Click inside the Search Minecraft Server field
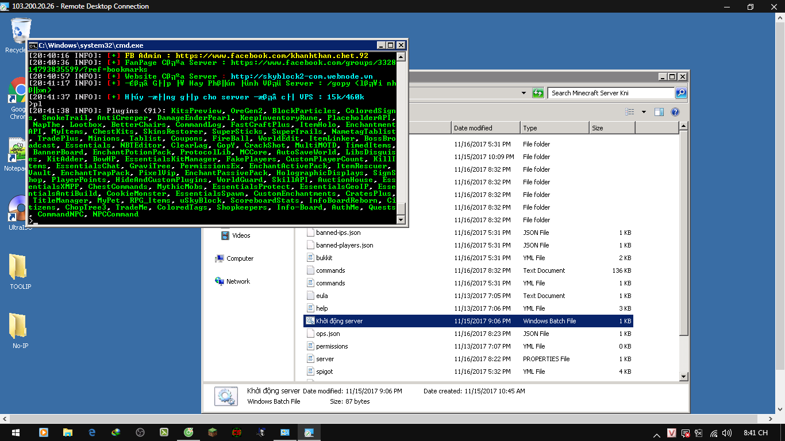Viewport: 785px width, 441px height. tap(610, 93)
